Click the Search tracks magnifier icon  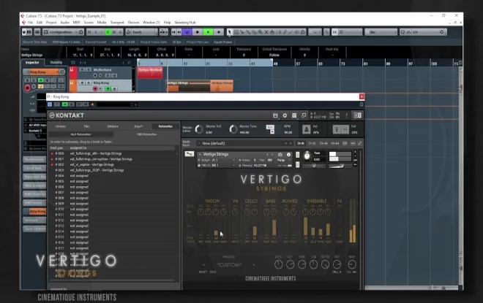point(129,62)
